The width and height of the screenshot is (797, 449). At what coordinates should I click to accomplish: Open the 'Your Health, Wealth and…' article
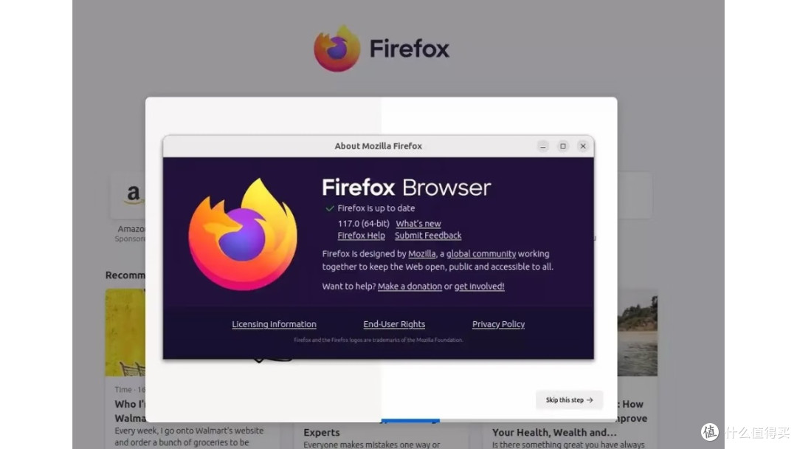[x=554, y=433]
